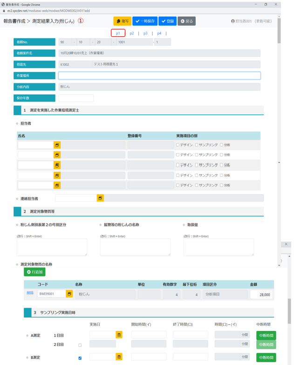
Task: Click the browser address bar URL
Action: click(48, 11)
